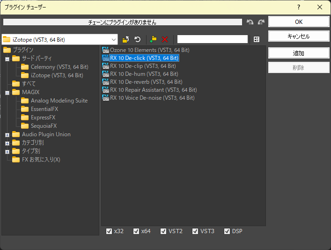Click the RX 10 De-hum plugin icon
This screenshot has height=250, width=331.
click(105, 74)
